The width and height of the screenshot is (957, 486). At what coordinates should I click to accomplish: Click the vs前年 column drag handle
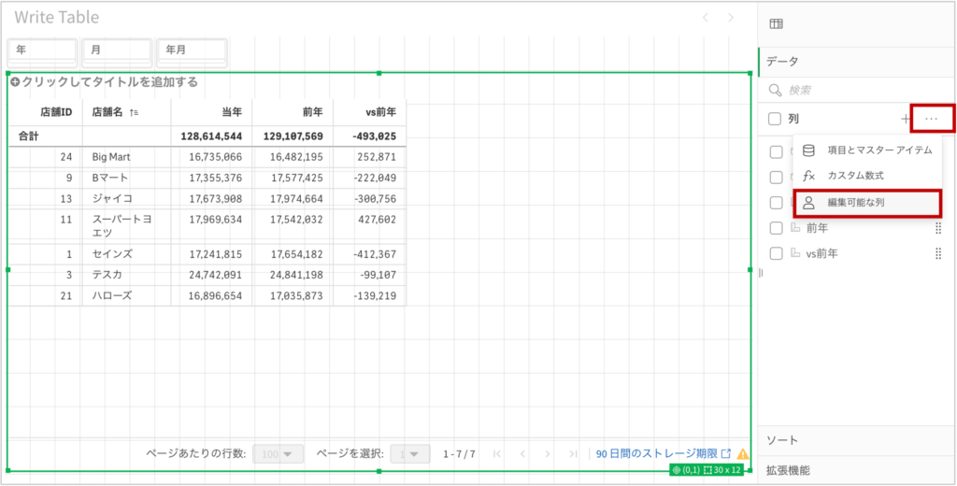pyautogui.click(x=937, y=253)
